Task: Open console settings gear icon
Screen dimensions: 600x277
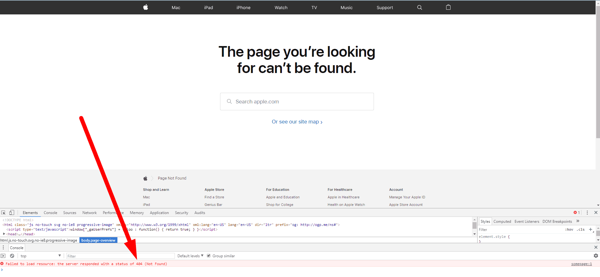Action: coord(596,256)
